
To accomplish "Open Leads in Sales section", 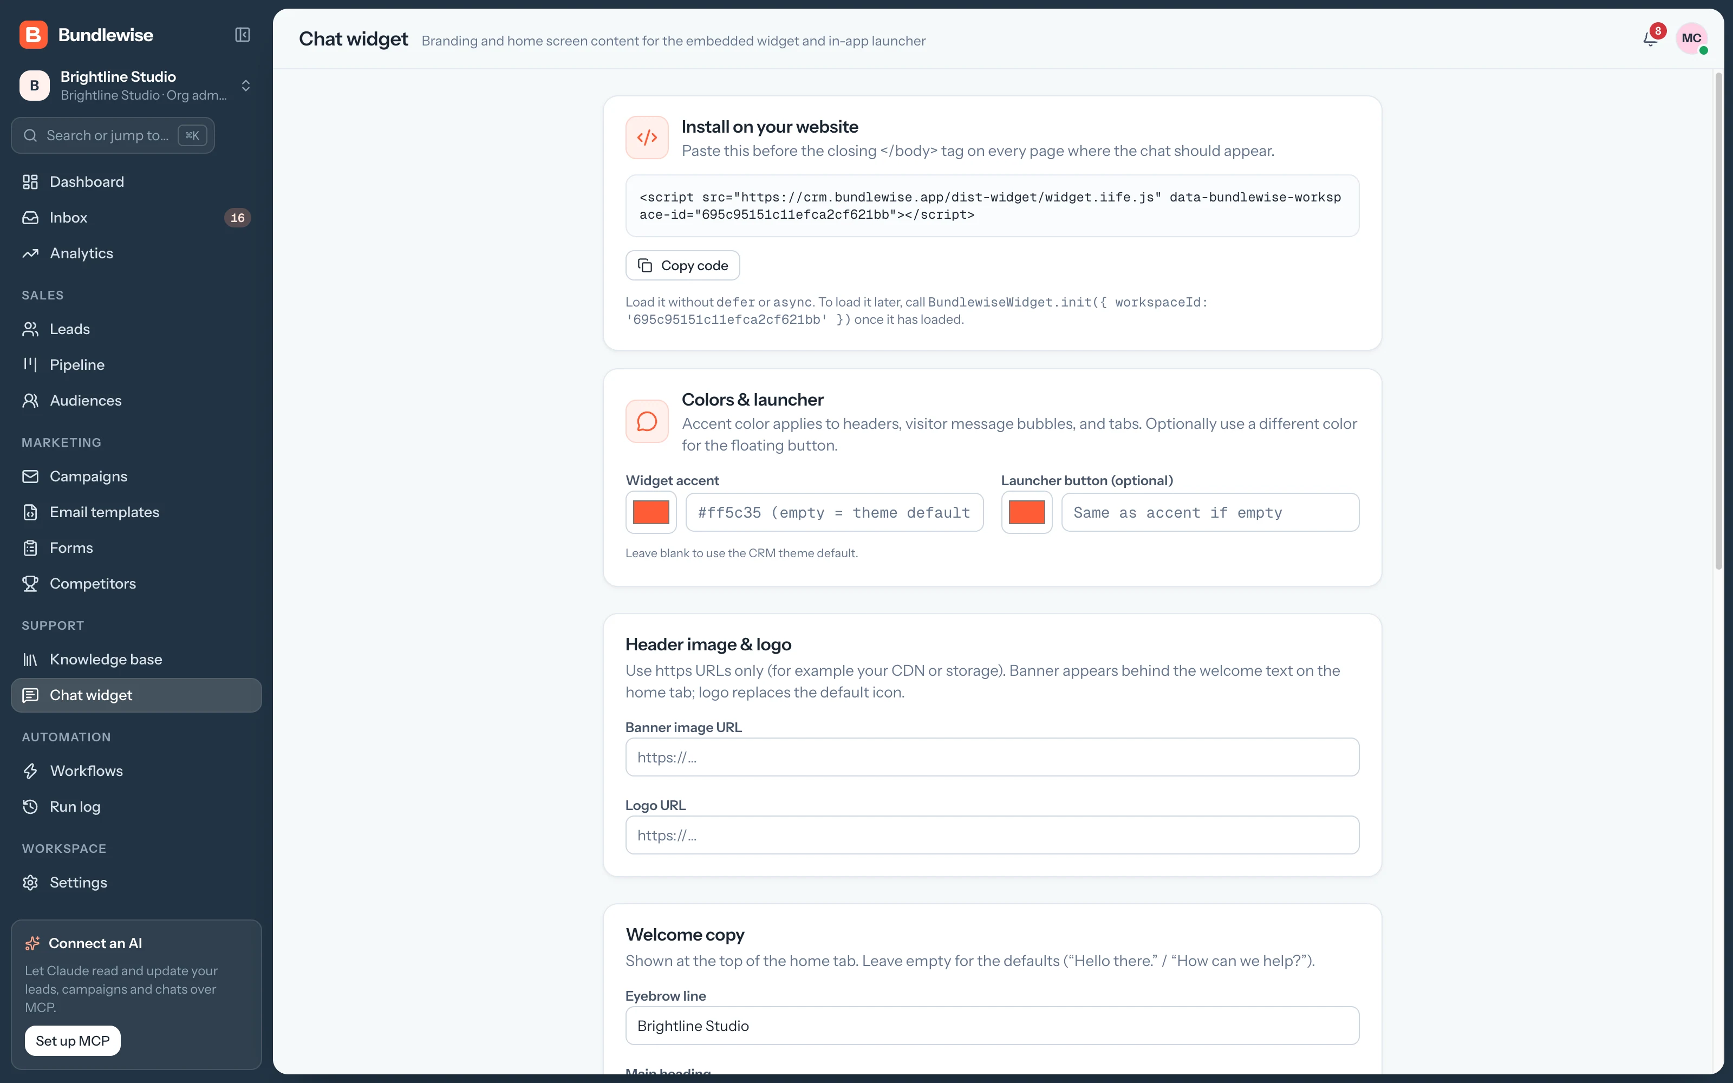I will pyautogui.click(x=136, y=329).
